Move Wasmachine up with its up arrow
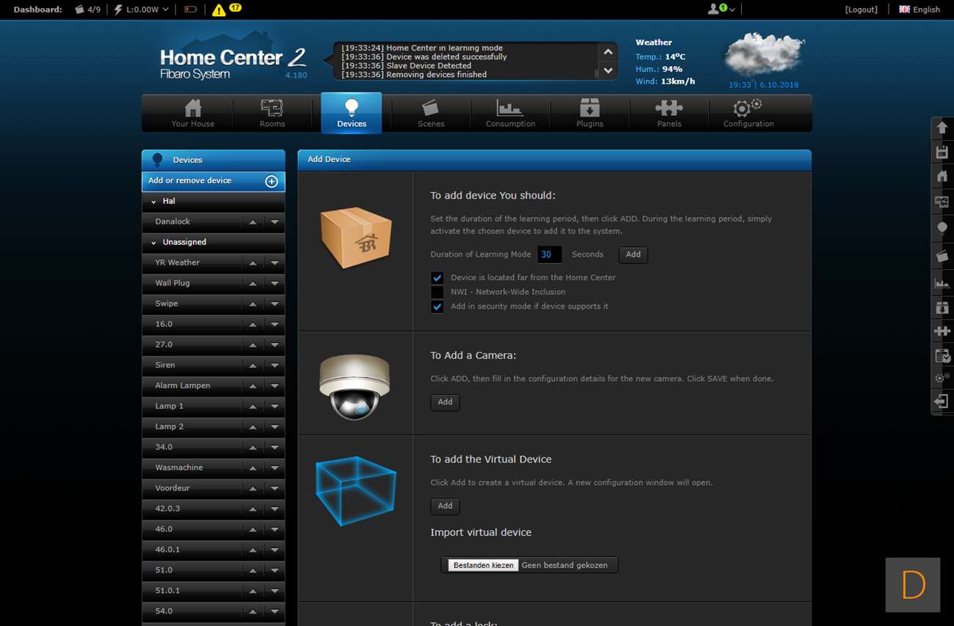 coord(252,468)
